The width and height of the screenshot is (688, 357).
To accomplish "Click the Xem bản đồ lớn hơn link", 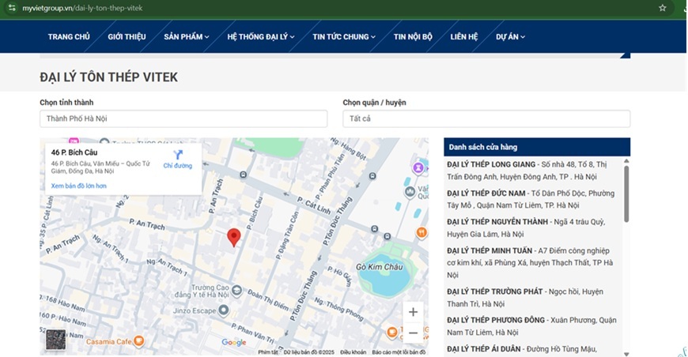I will click(x=78, y=186).
